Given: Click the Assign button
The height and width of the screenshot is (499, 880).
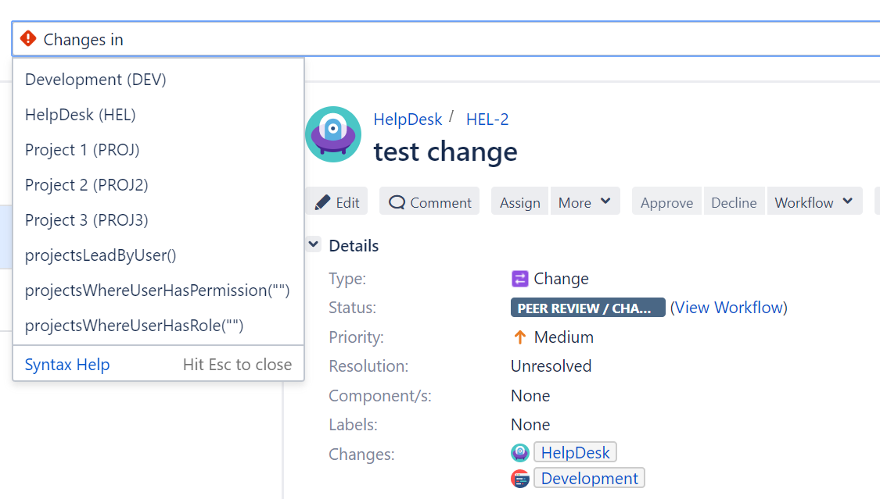Looking at the screenshot, I should [x=519, y=202].
